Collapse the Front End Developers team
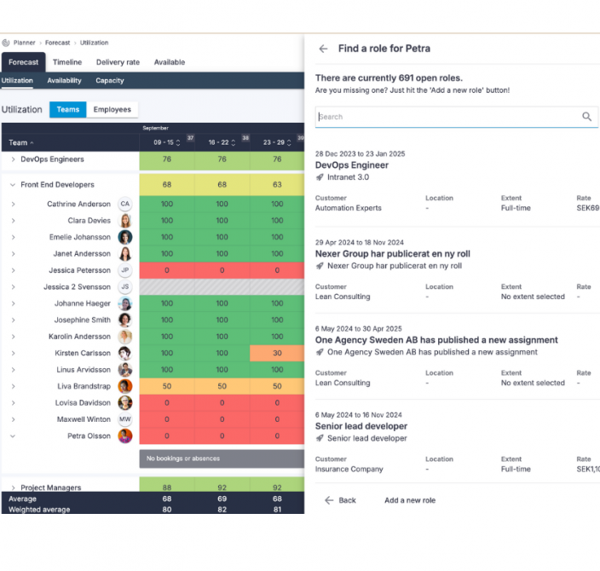 (13, 185)
